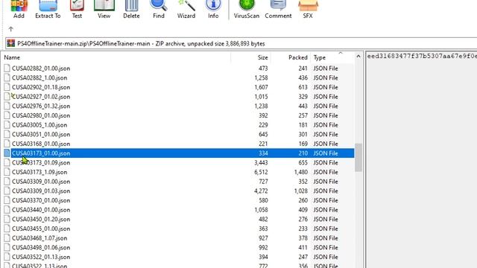The image size is (477, 268).
Task: Click file icon of CUSA03440_01.00.json
Action: [x=7, y=210]
